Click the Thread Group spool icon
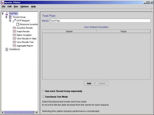Viewport: 154px width, 115px height. [10, 17]
